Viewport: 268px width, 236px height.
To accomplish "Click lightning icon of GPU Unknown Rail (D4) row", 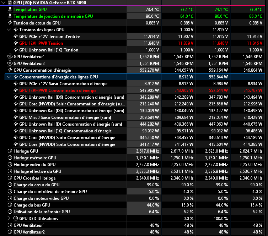I will (16, 111).
